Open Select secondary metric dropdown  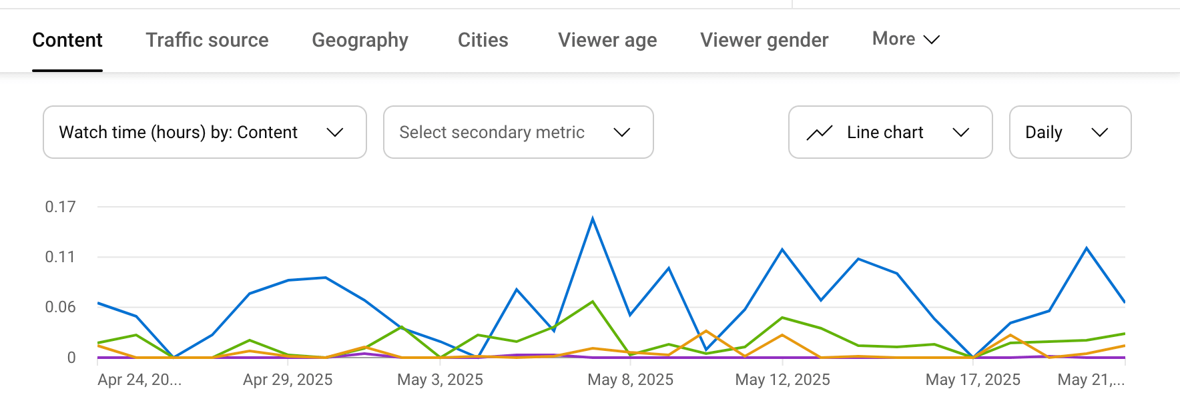coord(519,132)
